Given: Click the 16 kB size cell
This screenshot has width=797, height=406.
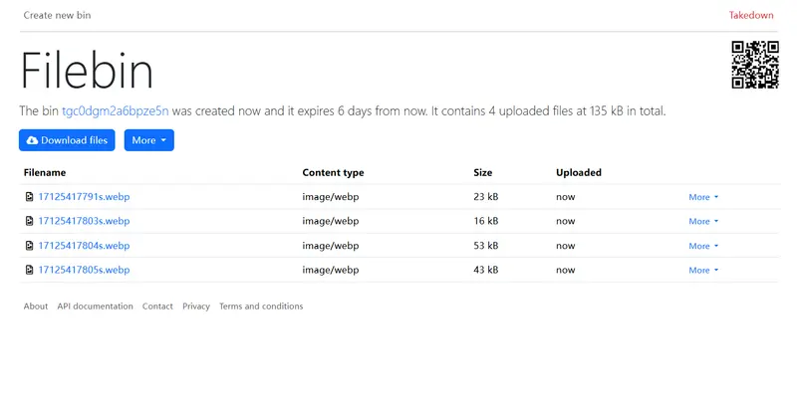Looking at the screenshot, I should pos(486,221).
